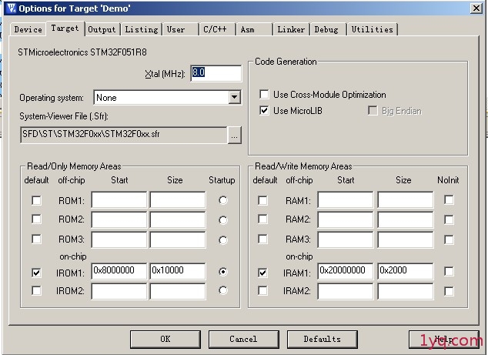This screenshot has width=488, height=355.
Task: Uncheck Use MicroLIB
Action: pyautogui.click(x=264, y=111)
